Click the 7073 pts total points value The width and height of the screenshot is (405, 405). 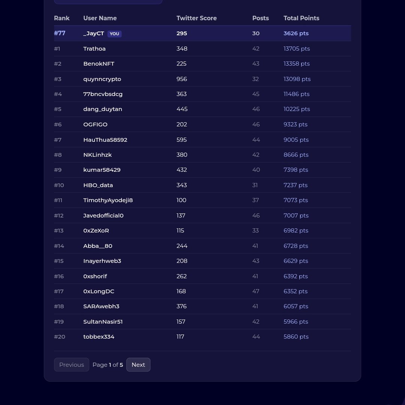coord(295,200)
